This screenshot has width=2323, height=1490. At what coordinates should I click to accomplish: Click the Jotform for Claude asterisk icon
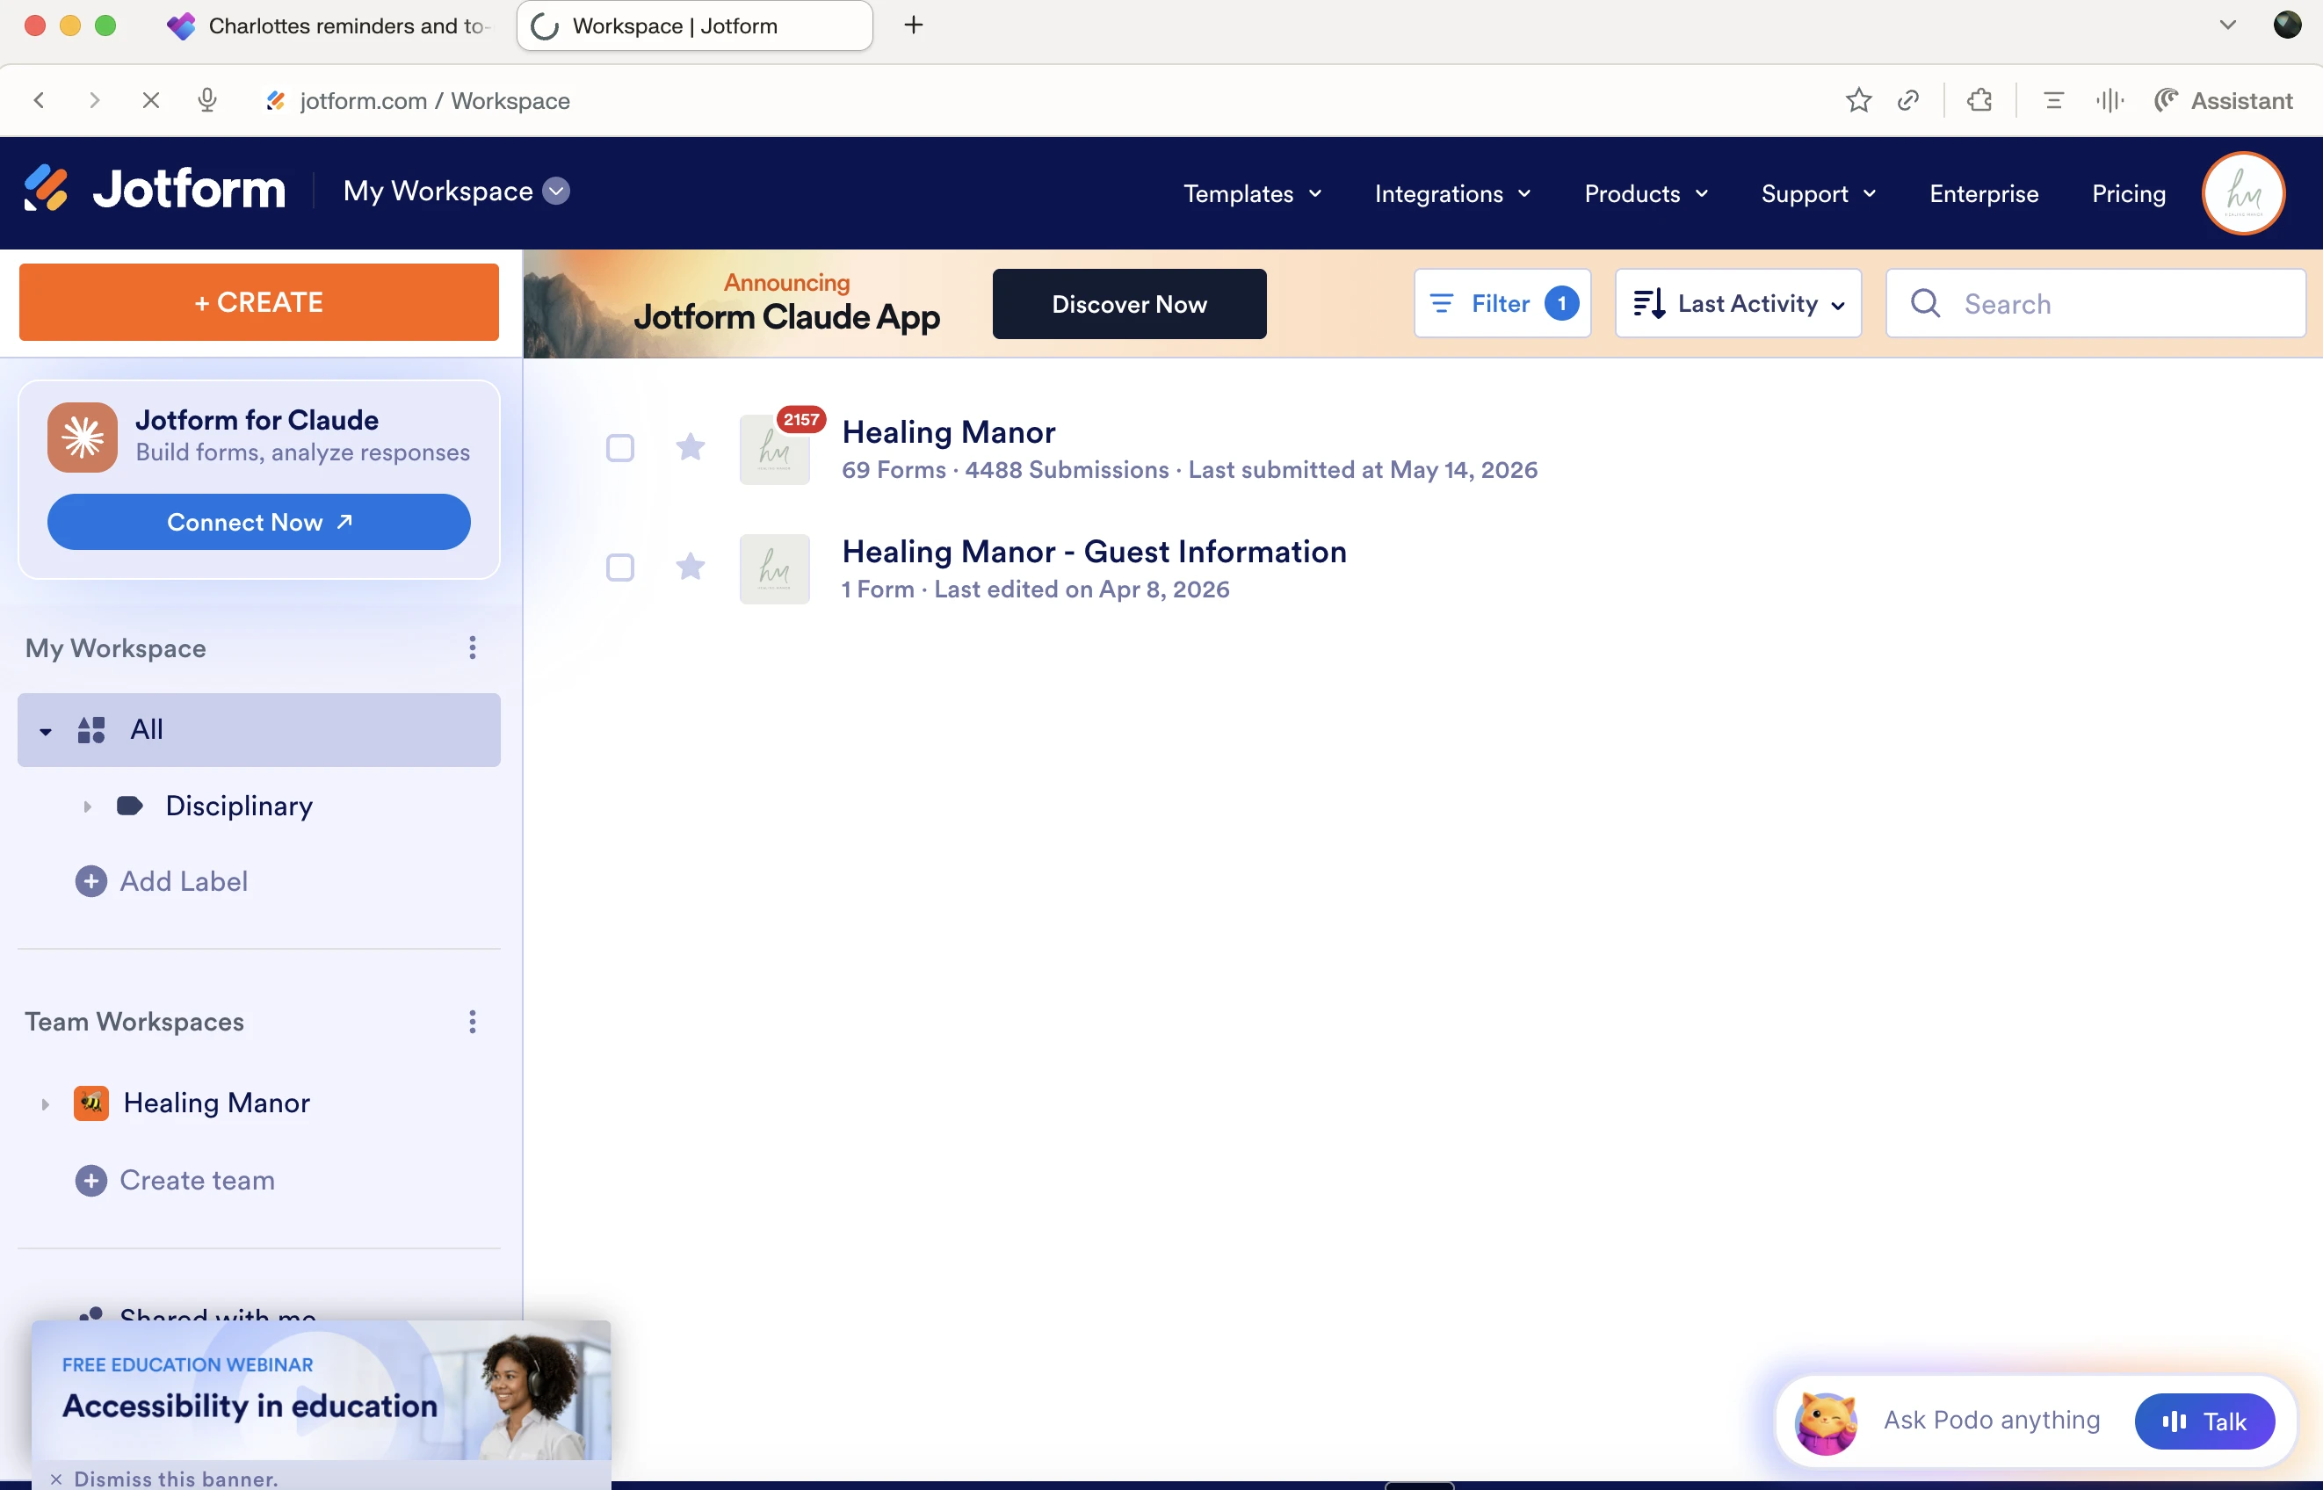(83, 438)
